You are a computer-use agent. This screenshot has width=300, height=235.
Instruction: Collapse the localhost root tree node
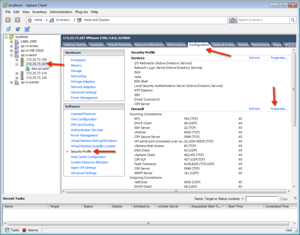pos(6,37)
